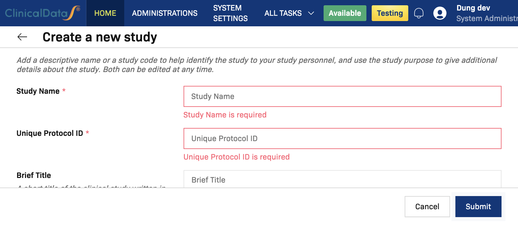Click the Available status indicator
The width and height of the screenshot is (518, 225).
345,13
